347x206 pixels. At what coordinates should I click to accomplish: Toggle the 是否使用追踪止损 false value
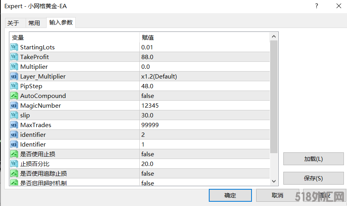147,174
